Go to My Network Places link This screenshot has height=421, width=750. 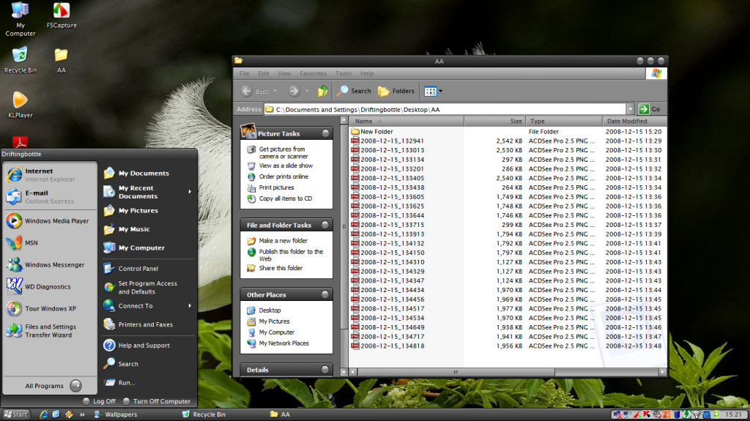(283, 343)
